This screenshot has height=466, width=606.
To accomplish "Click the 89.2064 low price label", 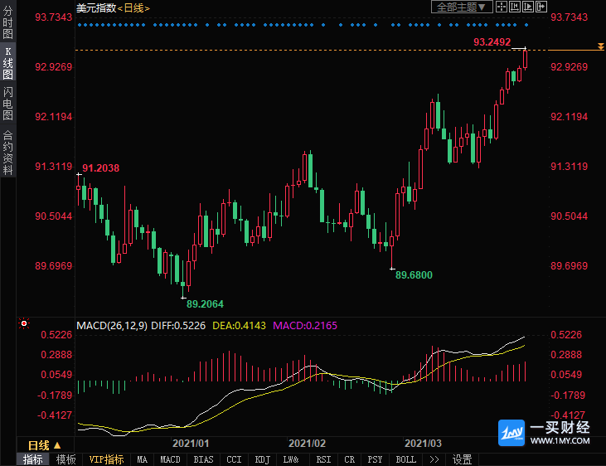I will pos(205,304).
